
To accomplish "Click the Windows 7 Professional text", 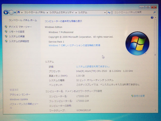I will point(61,32).
